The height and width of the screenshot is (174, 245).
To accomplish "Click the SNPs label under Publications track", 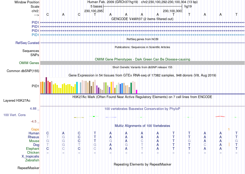I will pos(35,55).
